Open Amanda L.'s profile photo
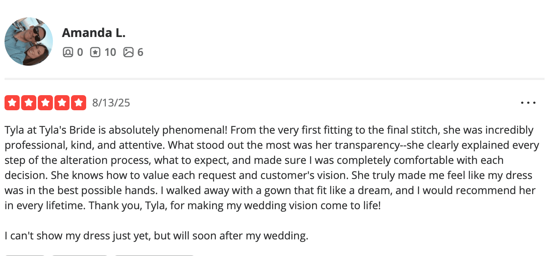The height and width of the screenshot is (256, 554). click(x=29, y=42)
